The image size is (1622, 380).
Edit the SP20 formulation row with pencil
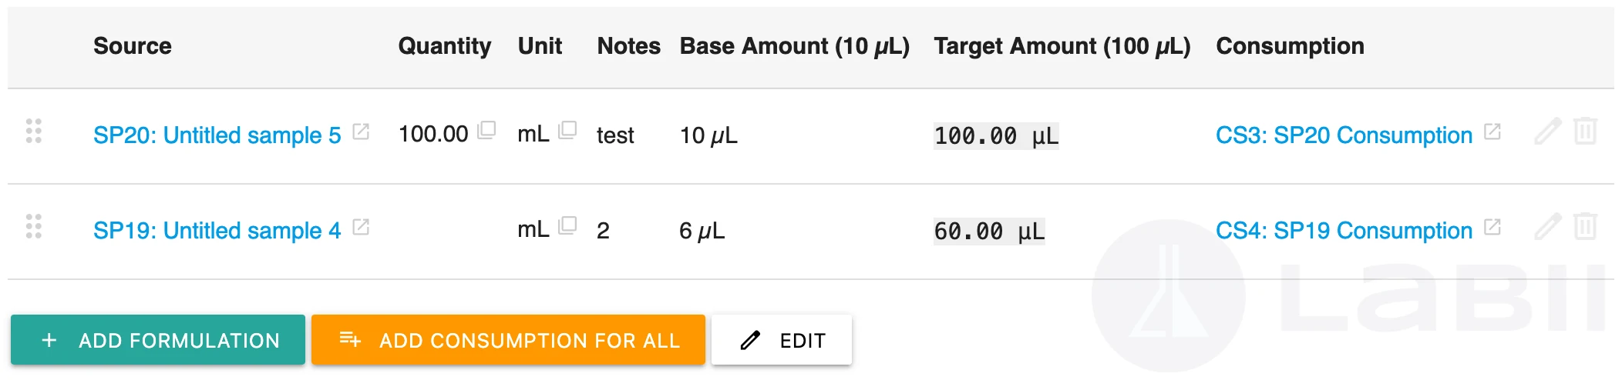[x=1547, y=132]
